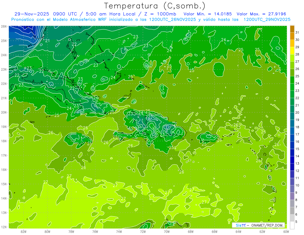Click the legend value 13
The width and height of the screenshot is (304, 235).
[297, 164]
